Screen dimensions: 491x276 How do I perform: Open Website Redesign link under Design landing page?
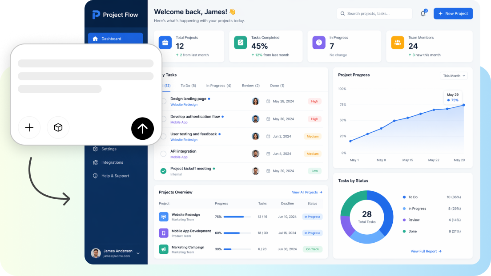pyautogui.click(x=184, y=105)
